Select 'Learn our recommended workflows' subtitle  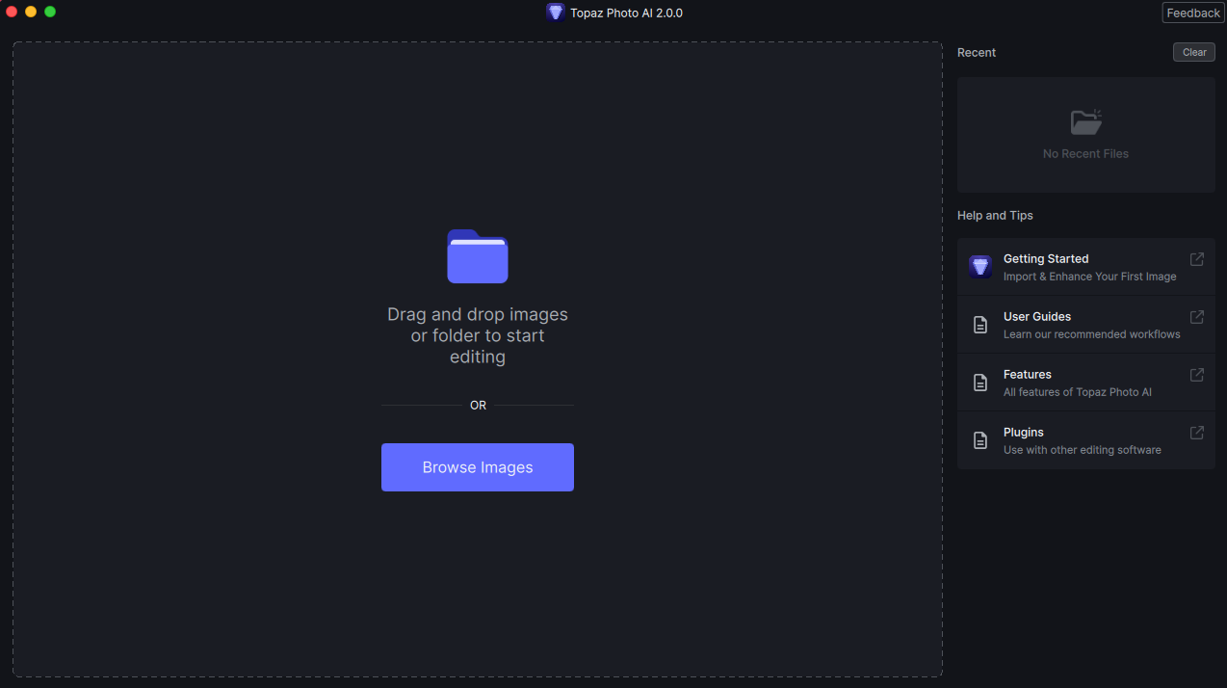(x=1091, y=334)
